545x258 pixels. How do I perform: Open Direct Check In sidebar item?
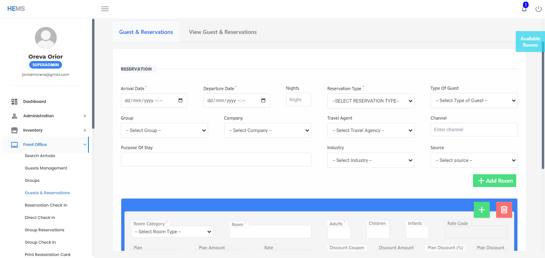[40, 218]
